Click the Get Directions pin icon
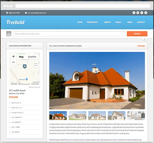 [29, 87]
